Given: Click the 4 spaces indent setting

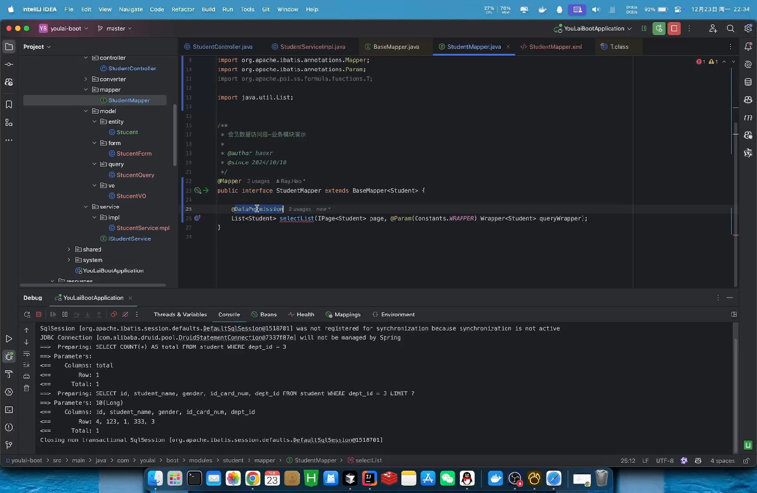Looking at the screenshot, I should coord(722,461).
